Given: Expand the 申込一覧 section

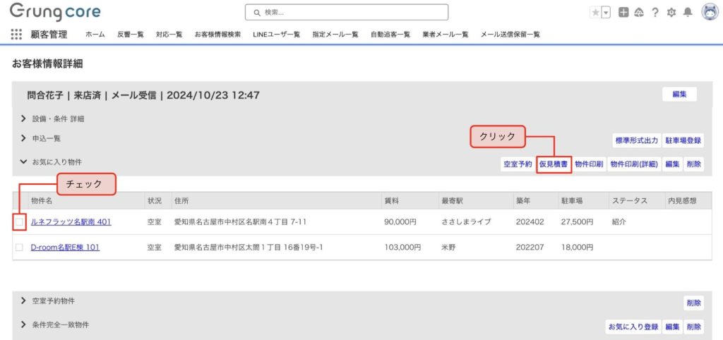Looking at the screenshot, I should click(x=23, y=139).
